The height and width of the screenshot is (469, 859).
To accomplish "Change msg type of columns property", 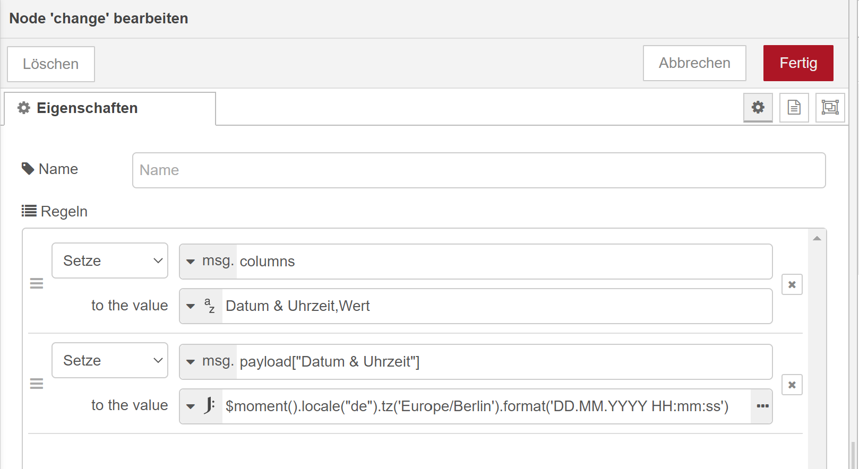I will tap(209, 262).
